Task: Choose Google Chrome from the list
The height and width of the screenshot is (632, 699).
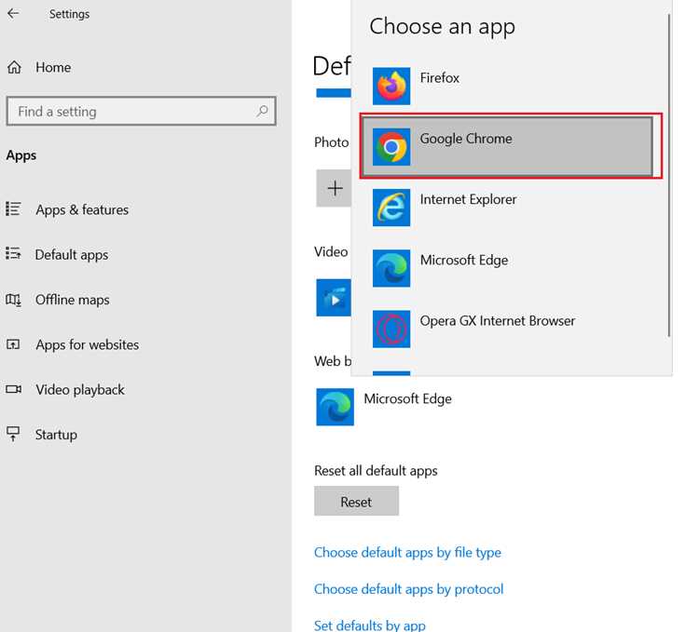Action: tap(508, 147)
